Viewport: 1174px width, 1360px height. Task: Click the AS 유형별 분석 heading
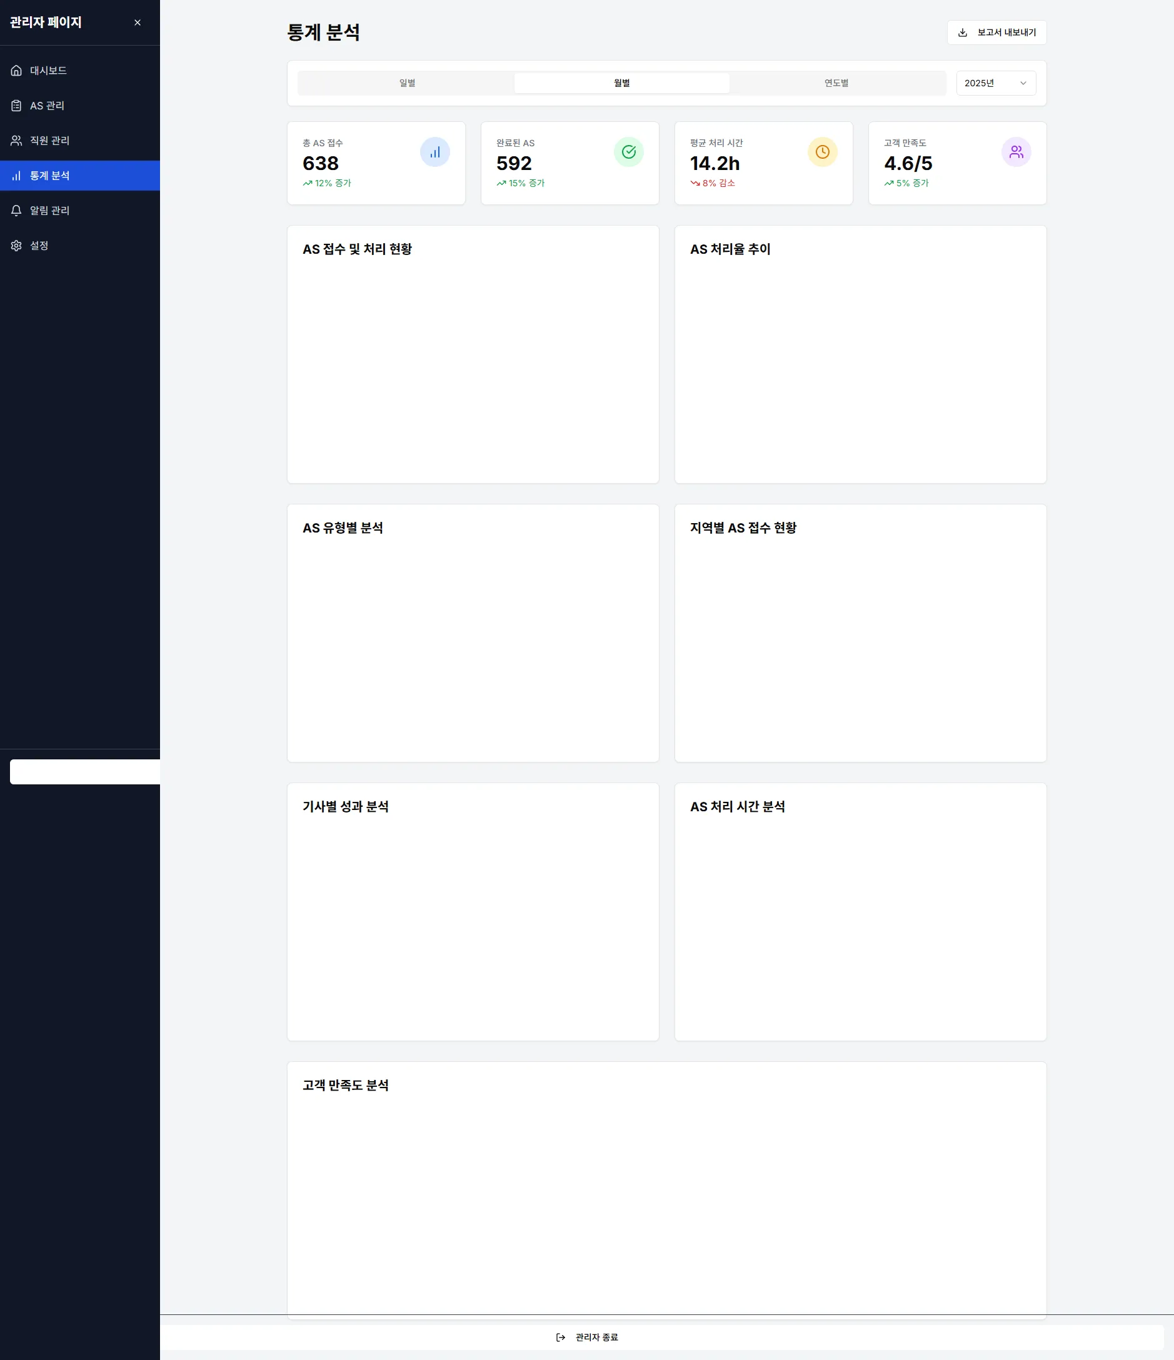tap(343, 527)
